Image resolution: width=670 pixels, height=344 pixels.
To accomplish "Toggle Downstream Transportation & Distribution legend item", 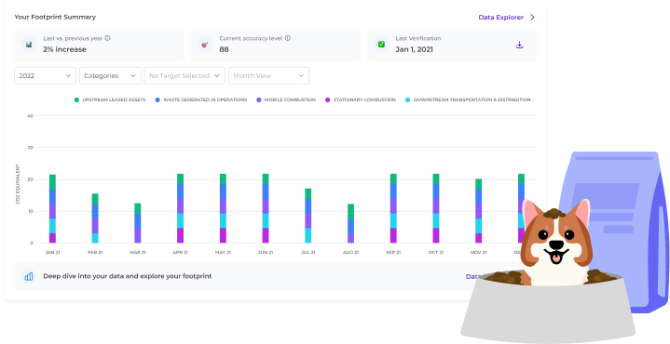I will click(x=468, y=99).
